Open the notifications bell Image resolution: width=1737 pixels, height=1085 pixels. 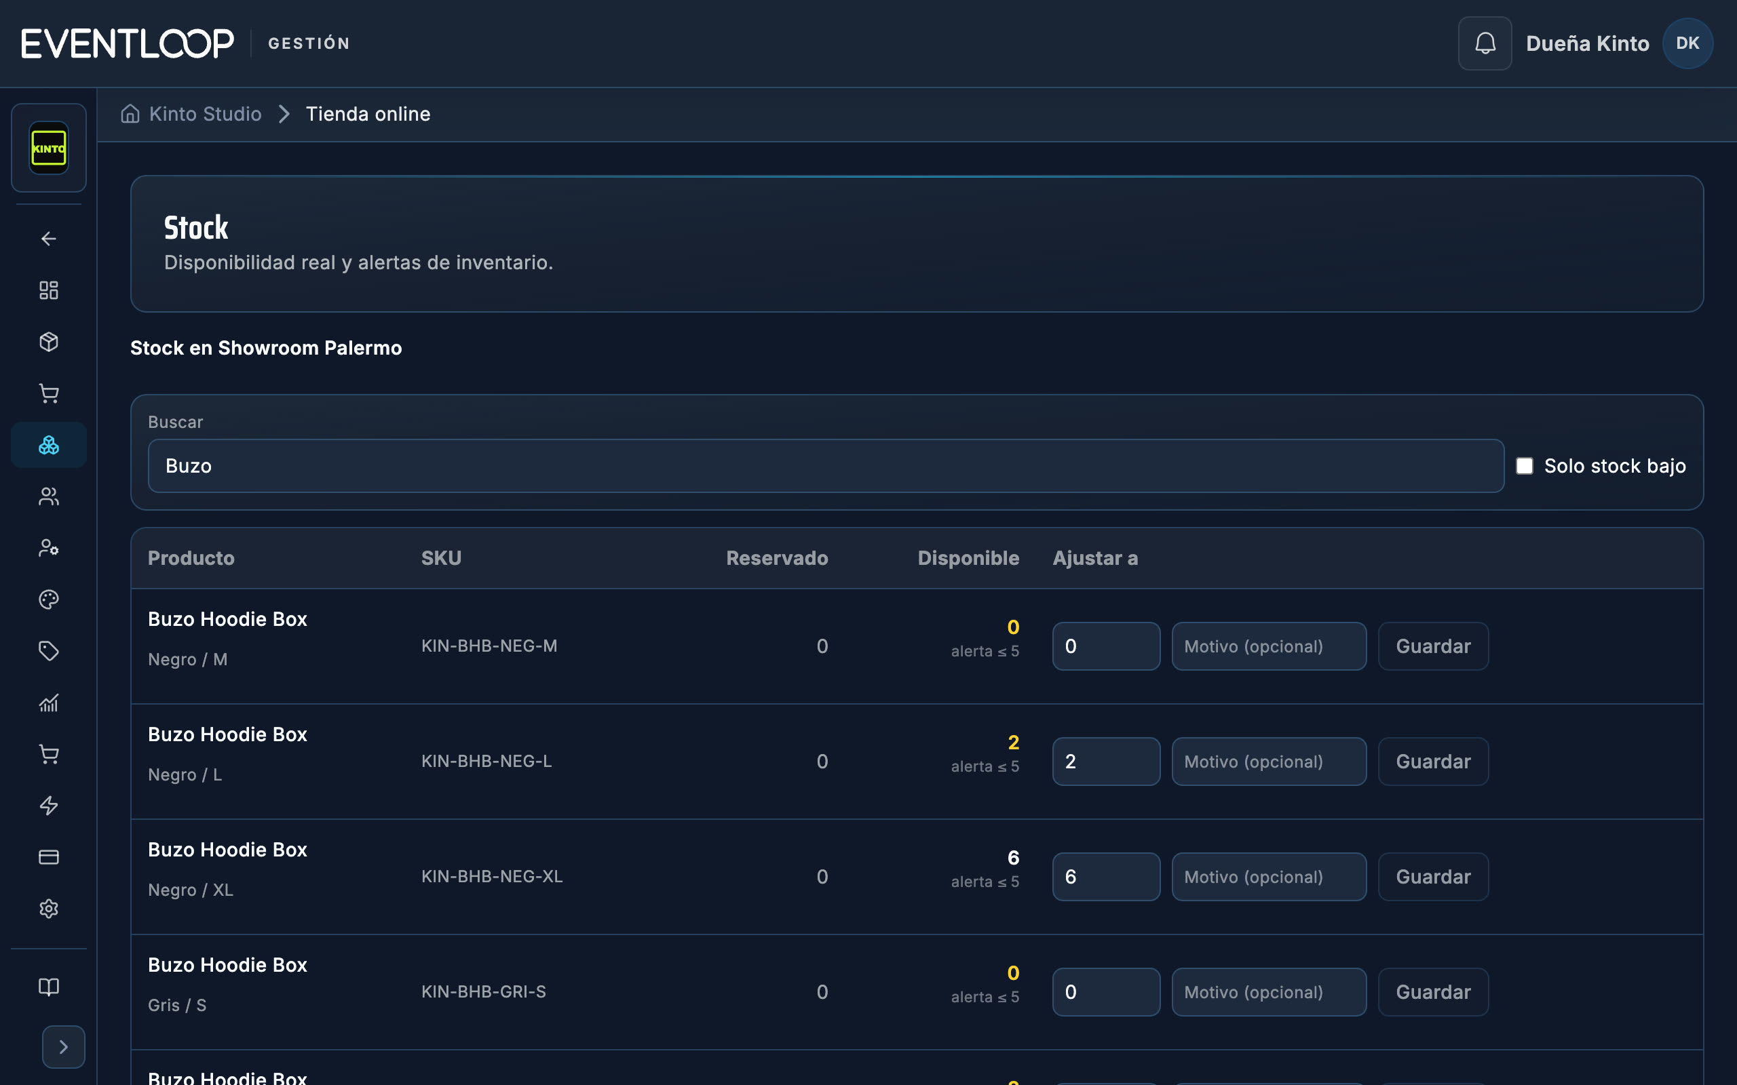(x=1485, y=43)
